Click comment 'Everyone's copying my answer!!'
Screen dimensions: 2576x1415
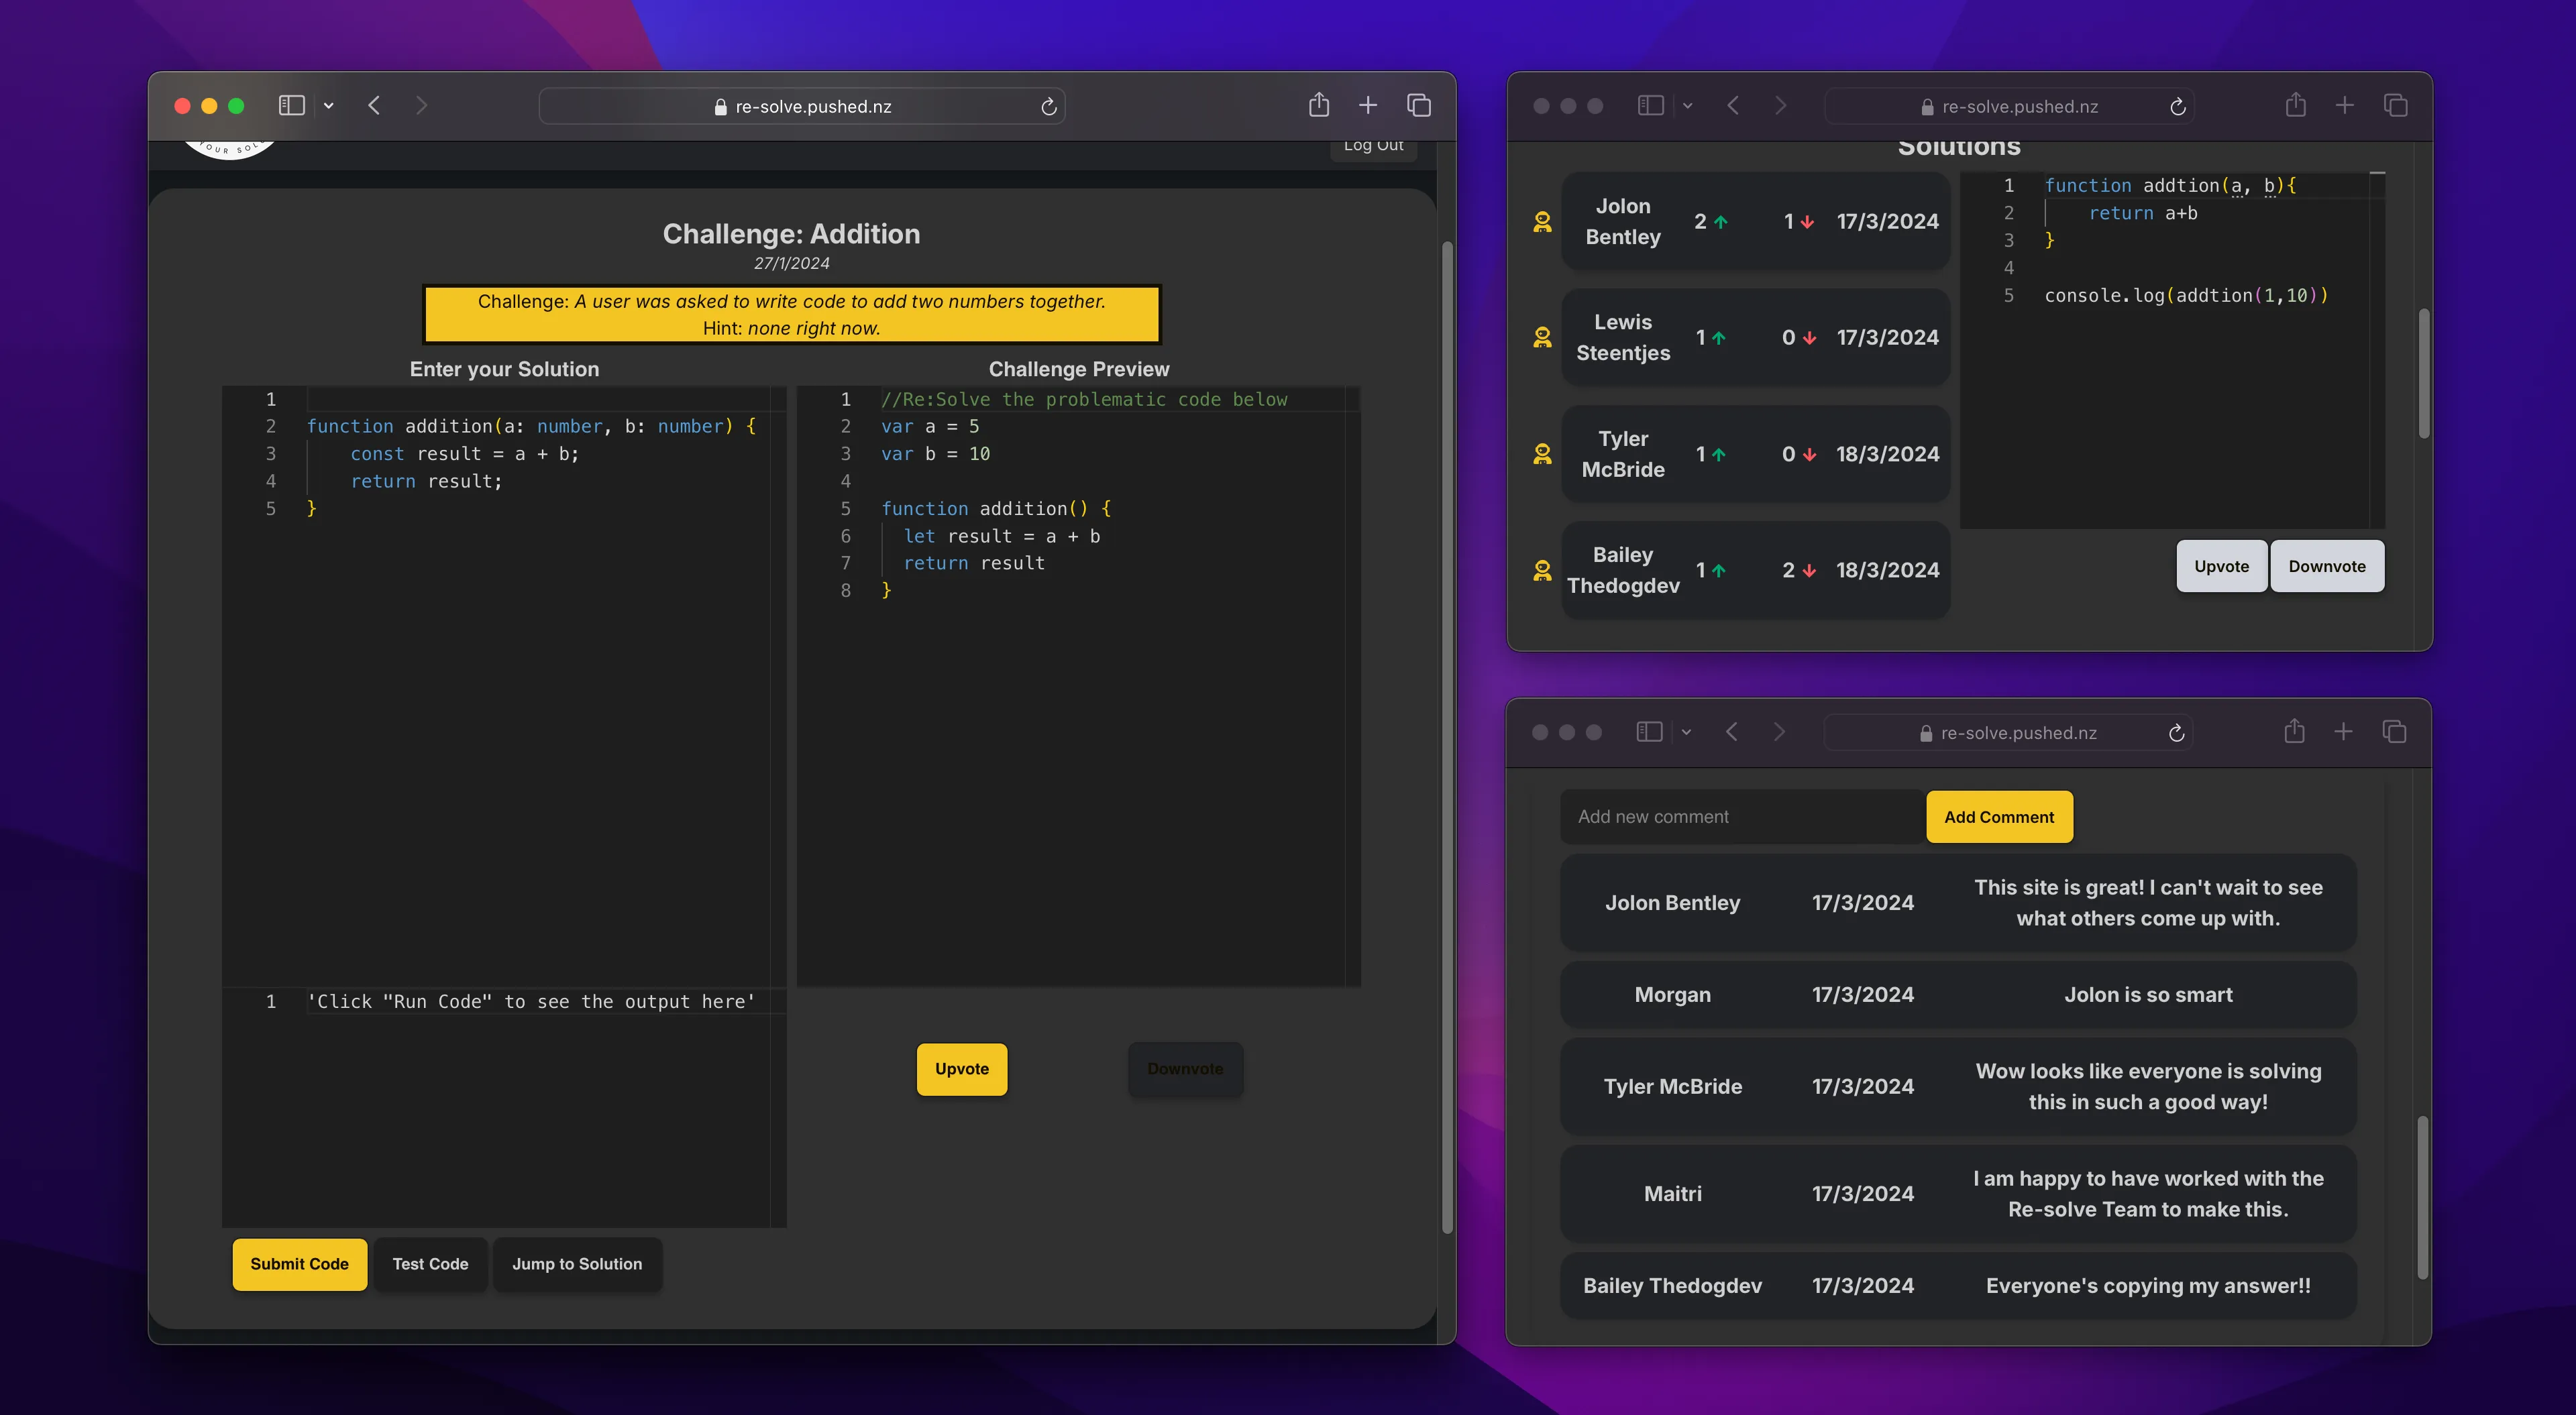[2148, 1286]
